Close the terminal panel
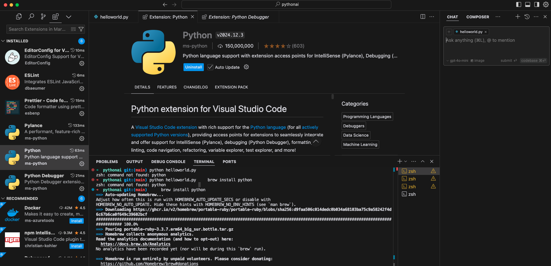Viewport: 551px width, 266px height. click(x=432, y=161)
